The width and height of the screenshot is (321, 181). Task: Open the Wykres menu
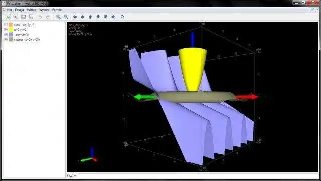tap(44, 10)
